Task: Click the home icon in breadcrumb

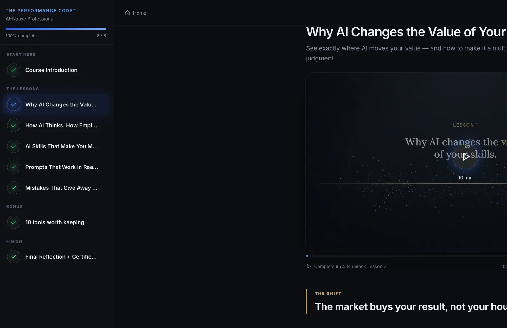Action: point(128,13)
